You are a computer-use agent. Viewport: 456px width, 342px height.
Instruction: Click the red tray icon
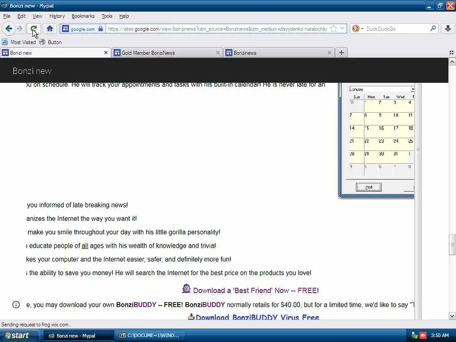point(423,335)
